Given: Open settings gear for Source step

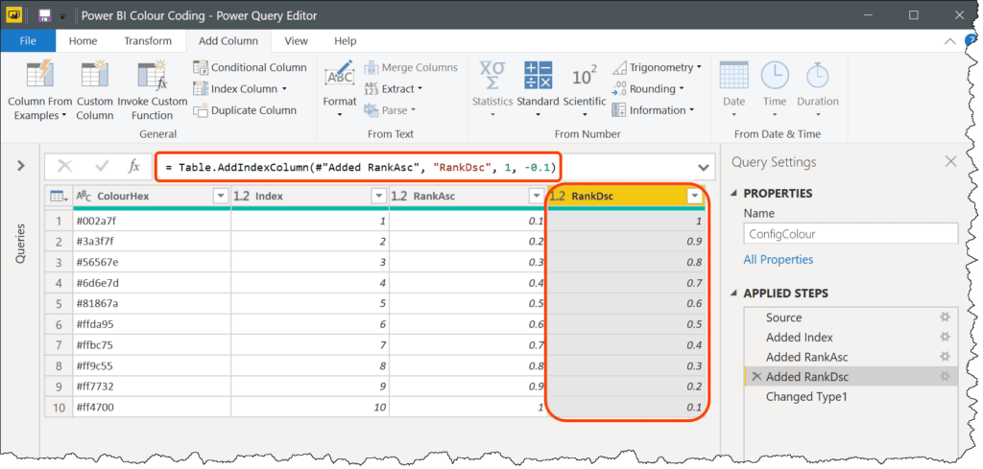Looking at the screenshot, I should coord(945,317).
